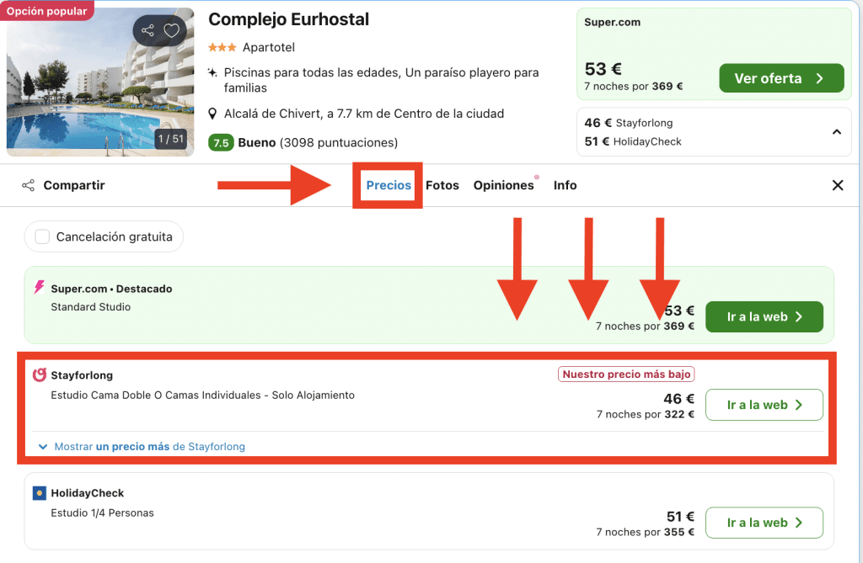This screenshot has width=863, height=563.
Task: Go to the Super.com website offer
Action: pyautogui.click(x=764, y=316)
